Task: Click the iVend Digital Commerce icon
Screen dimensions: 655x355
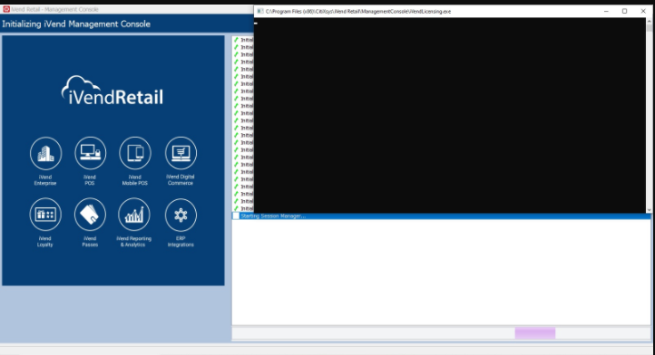Action: point(181,153)
